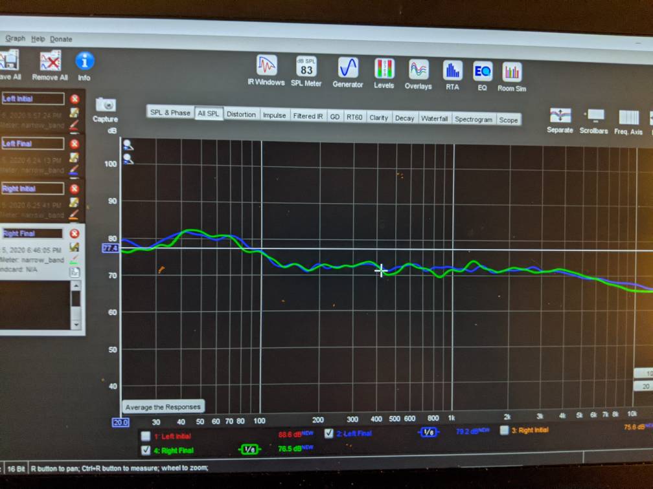Save the Left Initial measurement icon
653x489 pixels.
coord(74,113)
